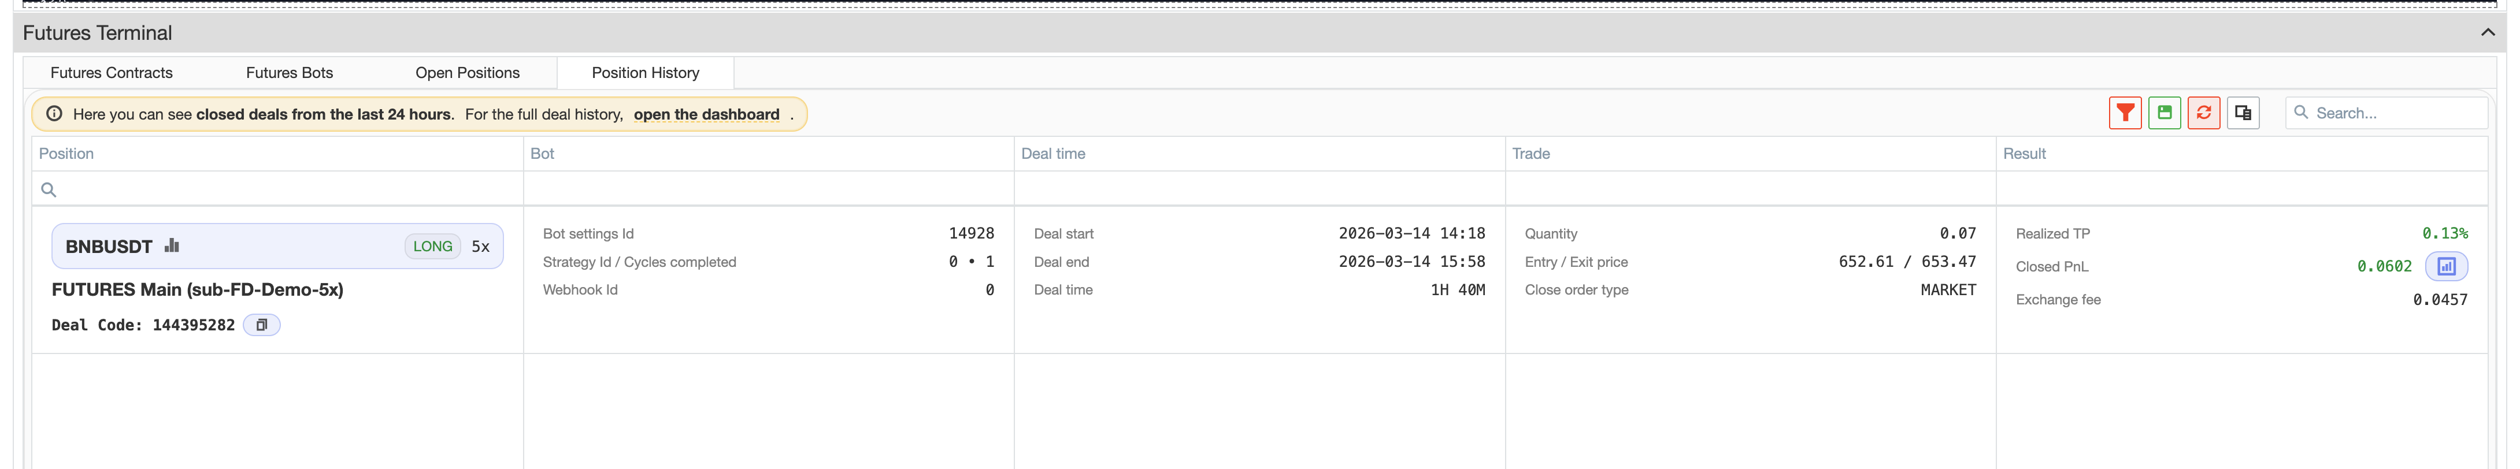The image size is (2520, 469).
Task: Click the Result column header
Action: click(x=2024, y=154)
